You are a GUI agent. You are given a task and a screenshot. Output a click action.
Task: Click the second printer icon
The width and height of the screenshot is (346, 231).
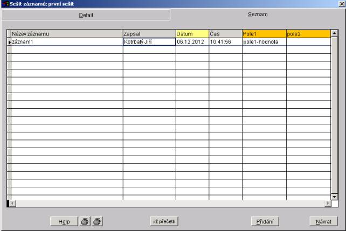[97, 221]
